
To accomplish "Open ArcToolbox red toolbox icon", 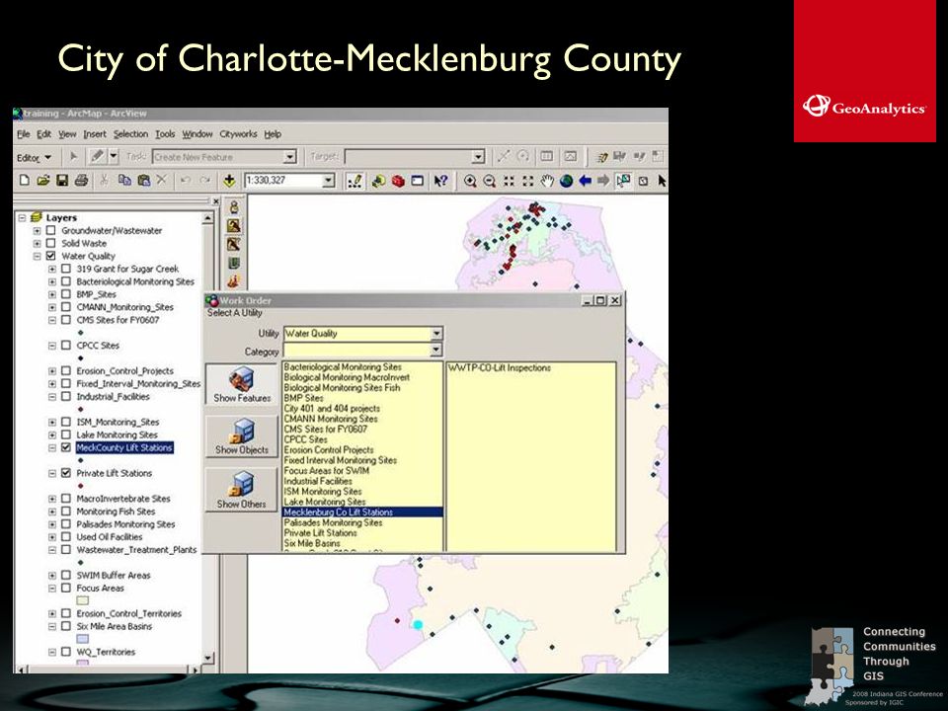I will point(398,180).
